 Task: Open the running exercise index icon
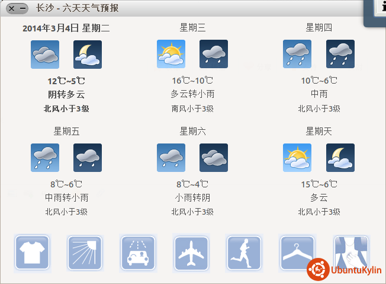tap(244, 253)
